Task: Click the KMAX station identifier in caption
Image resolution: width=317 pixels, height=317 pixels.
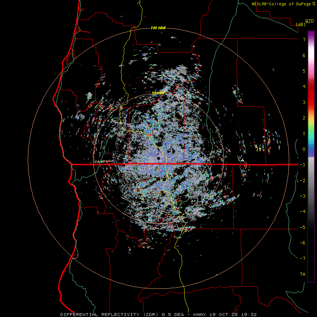Action: tap(200, 315)
